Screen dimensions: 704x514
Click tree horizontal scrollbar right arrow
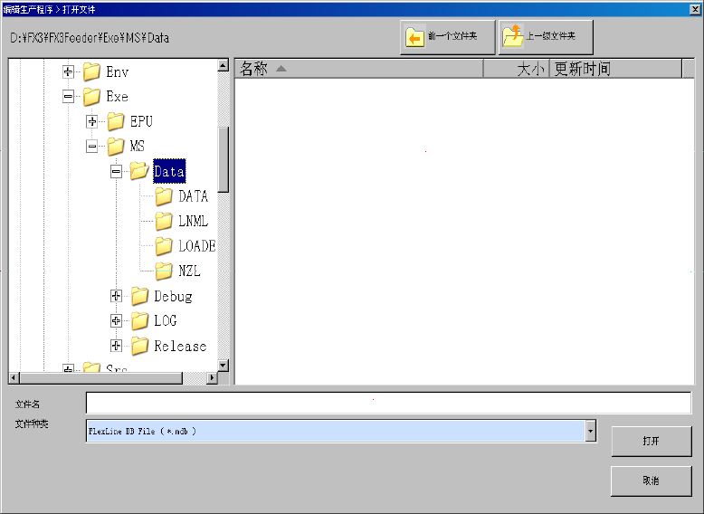coord(212,378)
